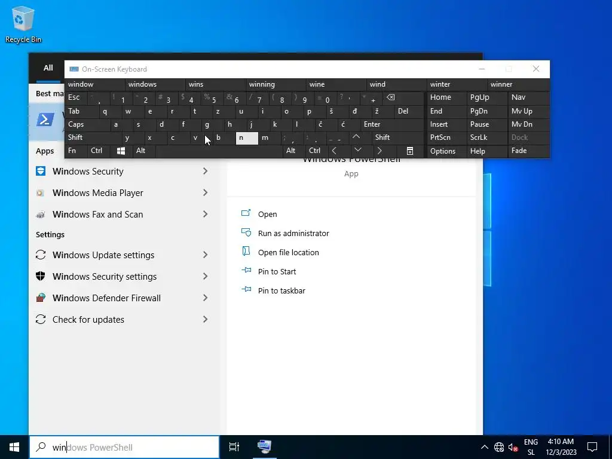Open the taskbar clock and date
This screenshot has height=459, width=612.
pyautogui.click(x=561, y=447)
